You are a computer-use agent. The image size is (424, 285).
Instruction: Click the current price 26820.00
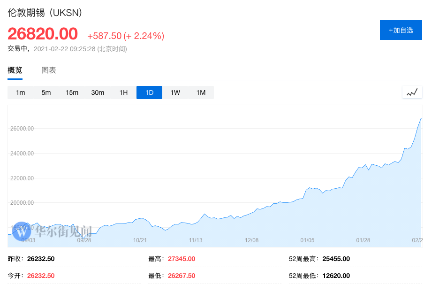coord(43,34)
